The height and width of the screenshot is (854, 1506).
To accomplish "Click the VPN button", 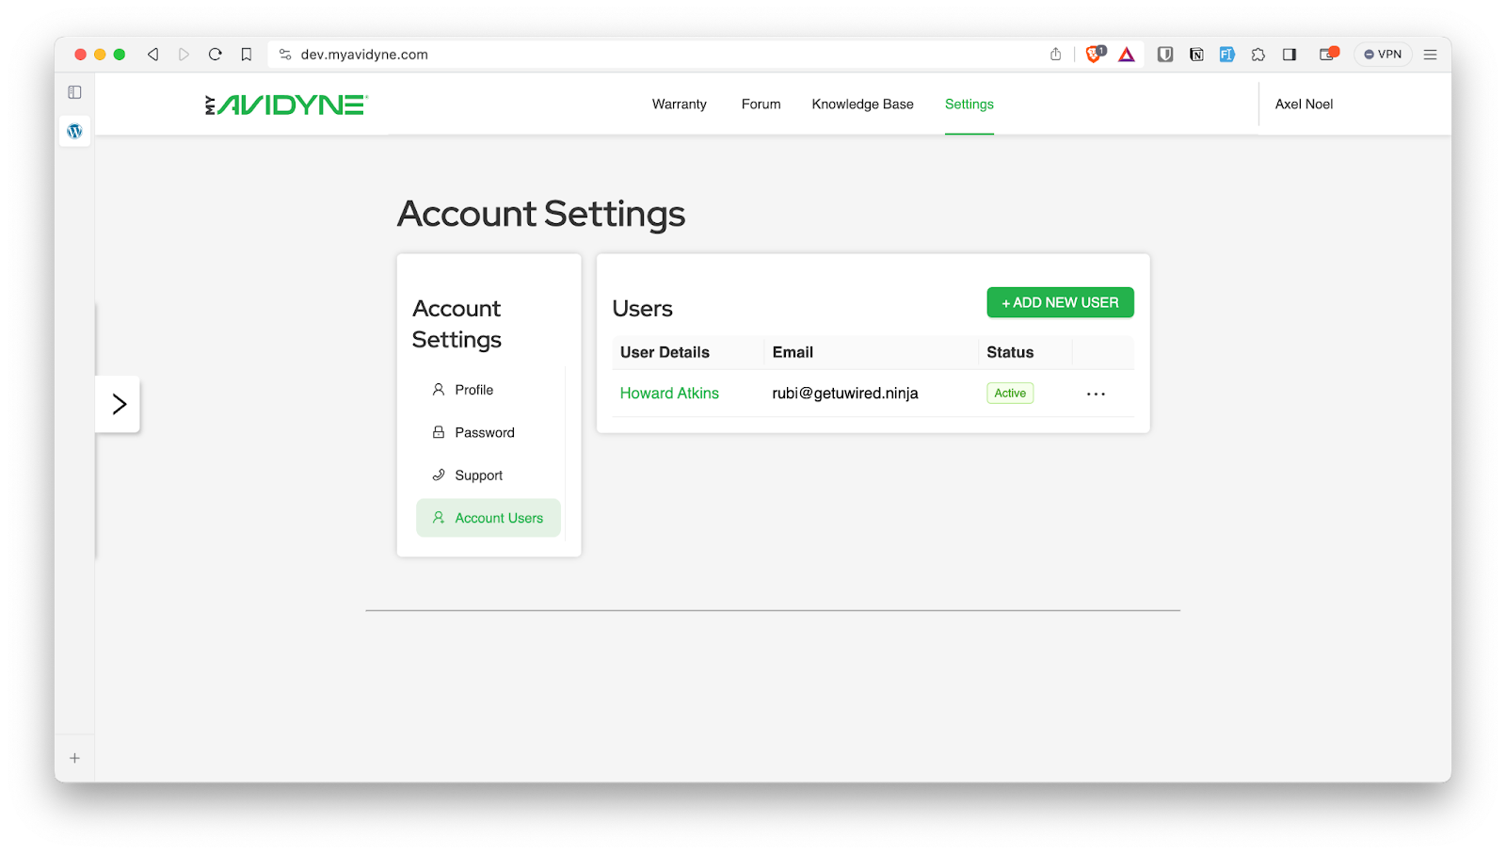I will (1383, 55).
